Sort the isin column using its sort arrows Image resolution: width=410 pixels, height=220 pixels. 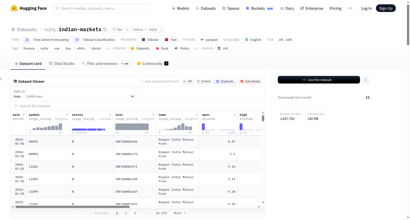[x=153, y=115]
